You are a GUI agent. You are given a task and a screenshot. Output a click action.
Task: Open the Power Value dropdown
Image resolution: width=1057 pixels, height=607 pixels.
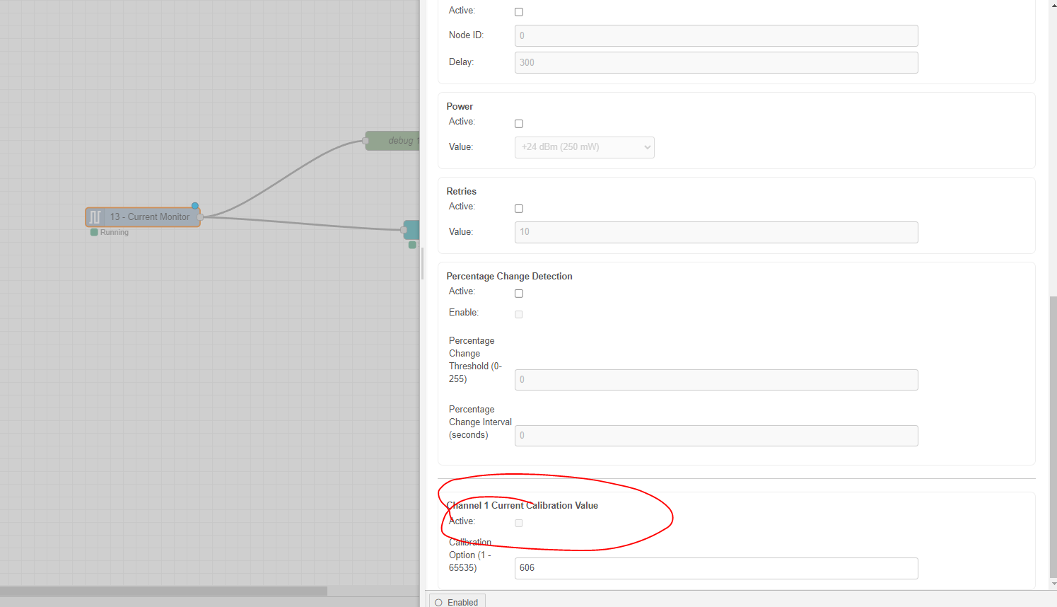(x=584, y=147)
